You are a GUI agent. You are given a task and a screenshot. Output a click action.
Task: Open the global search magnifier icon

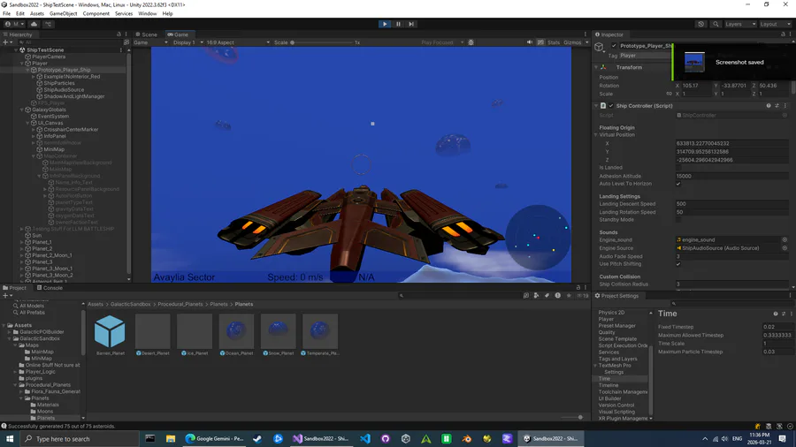coord(716,24)
